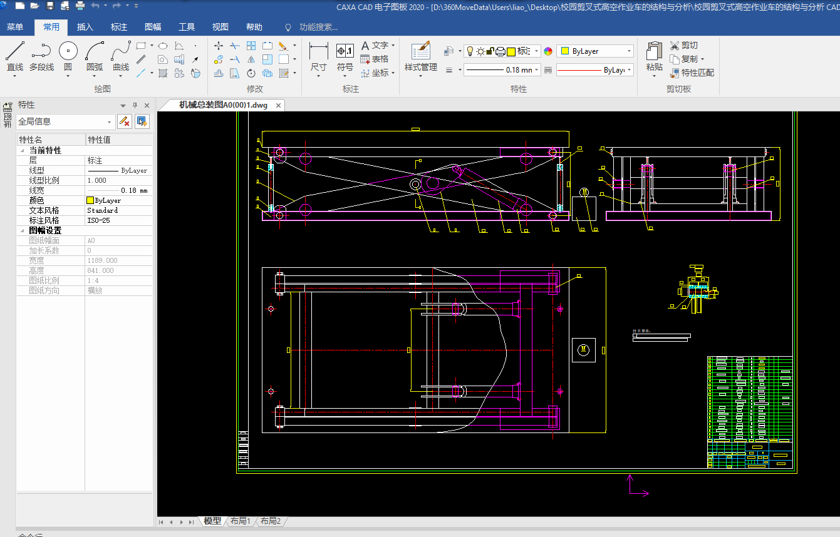Click the yellow 颜色 ByLayer swatch
This screenshot has height=537, width=840.
point(90,200)
